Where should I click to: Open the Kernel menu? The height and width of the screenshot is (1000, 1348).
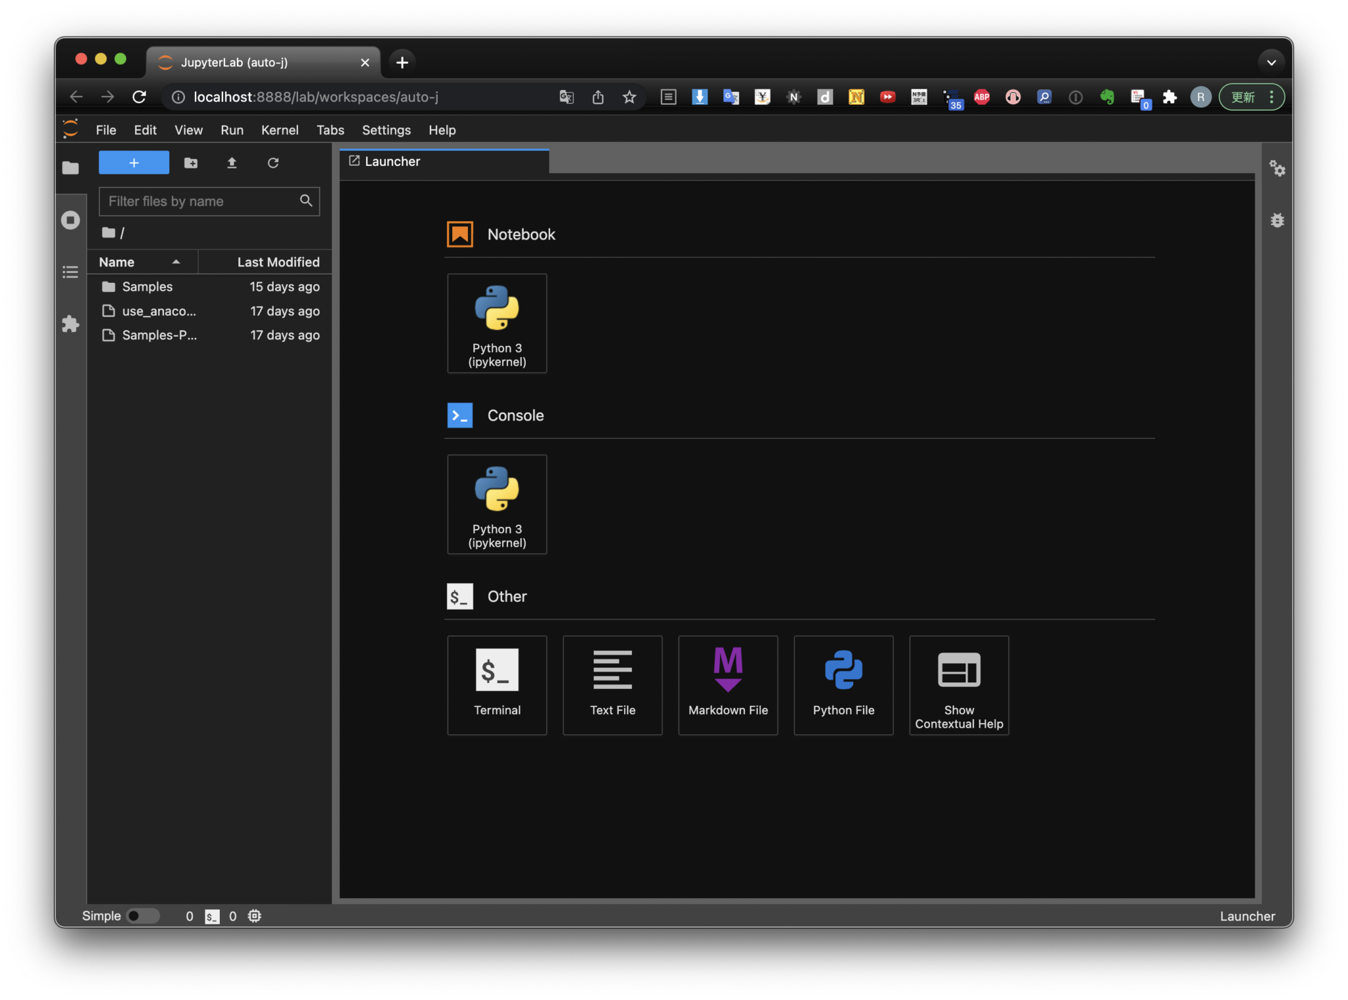coord(280,130)
